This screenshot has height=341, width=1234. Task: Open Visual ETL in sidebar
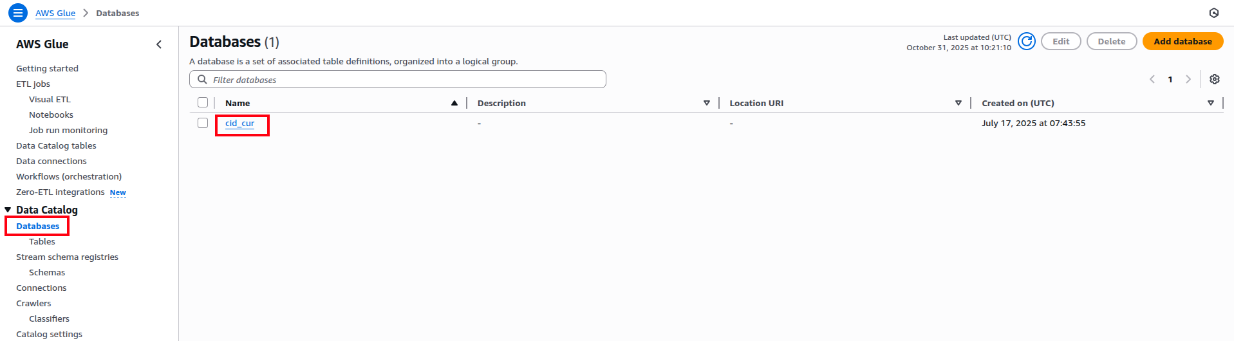50,99
